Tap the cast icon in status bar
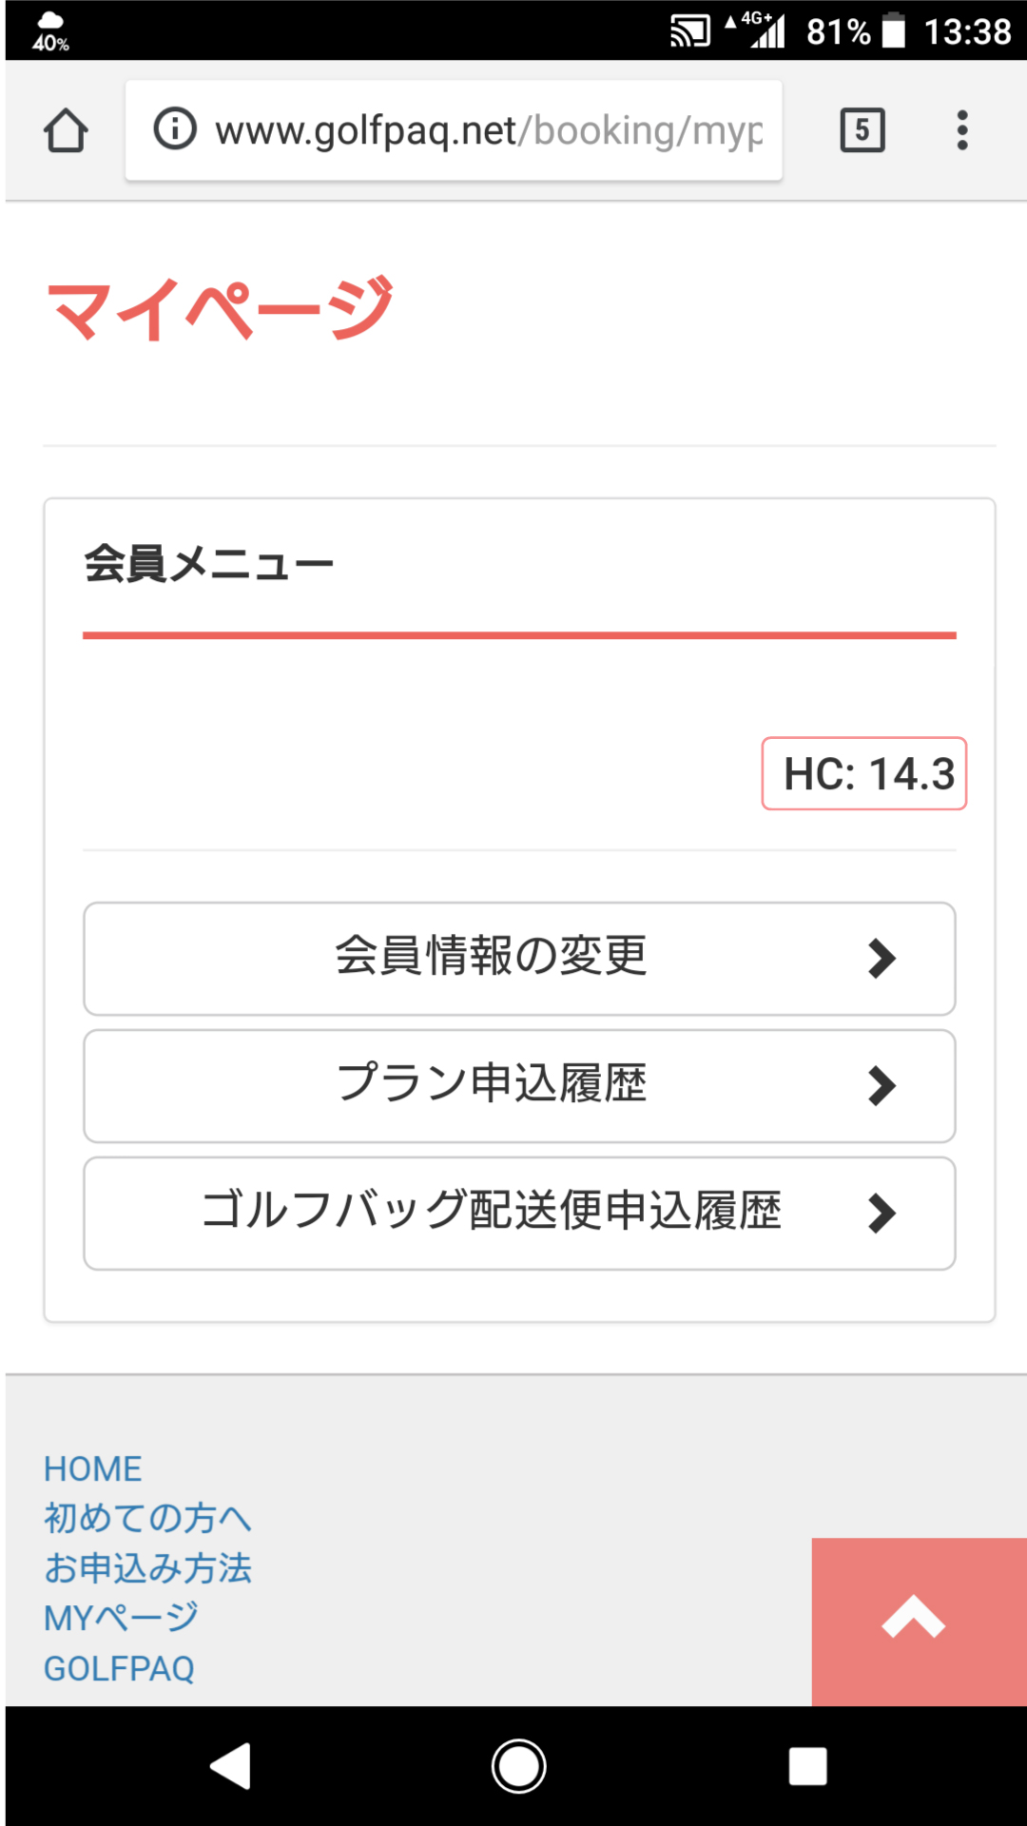Image resolution: width=1027 pixels, height=1826 pixels. [x=690, y=31]
